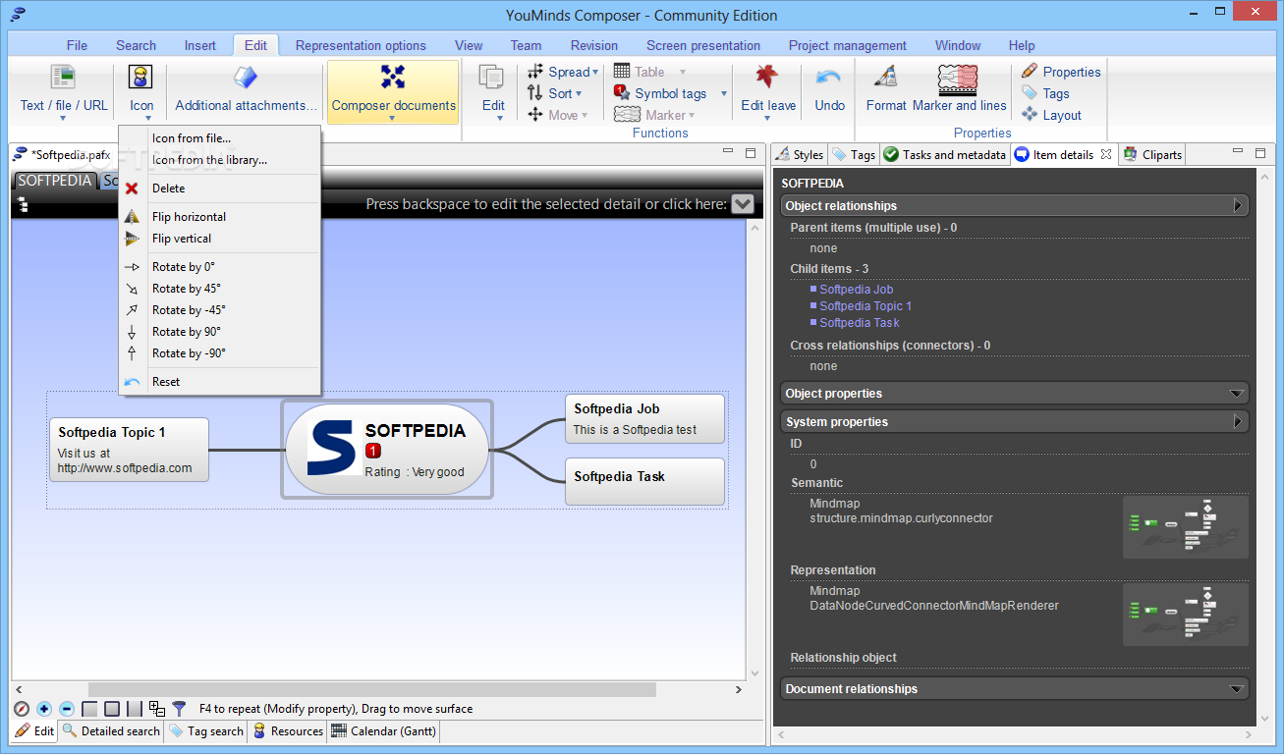Open the Project management tab

pos(848,45)
